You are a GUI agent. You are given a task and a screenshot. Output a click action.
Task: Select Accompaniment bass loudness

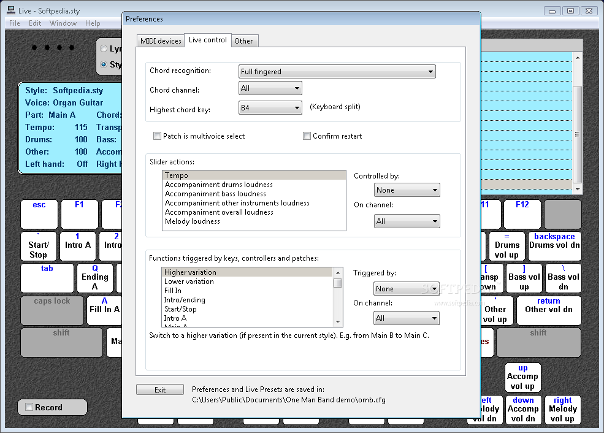click(254, 194)
